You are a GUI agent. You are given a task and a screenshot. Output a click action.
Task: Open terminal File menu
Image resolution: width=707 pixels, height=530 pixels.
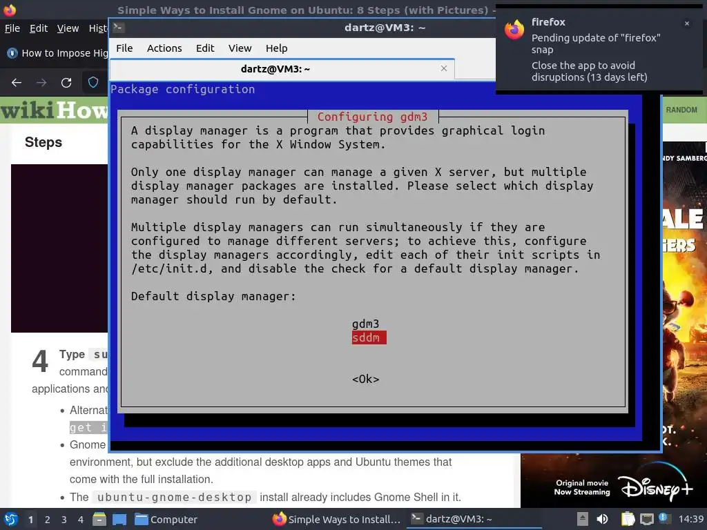click(x=124, y=48)
